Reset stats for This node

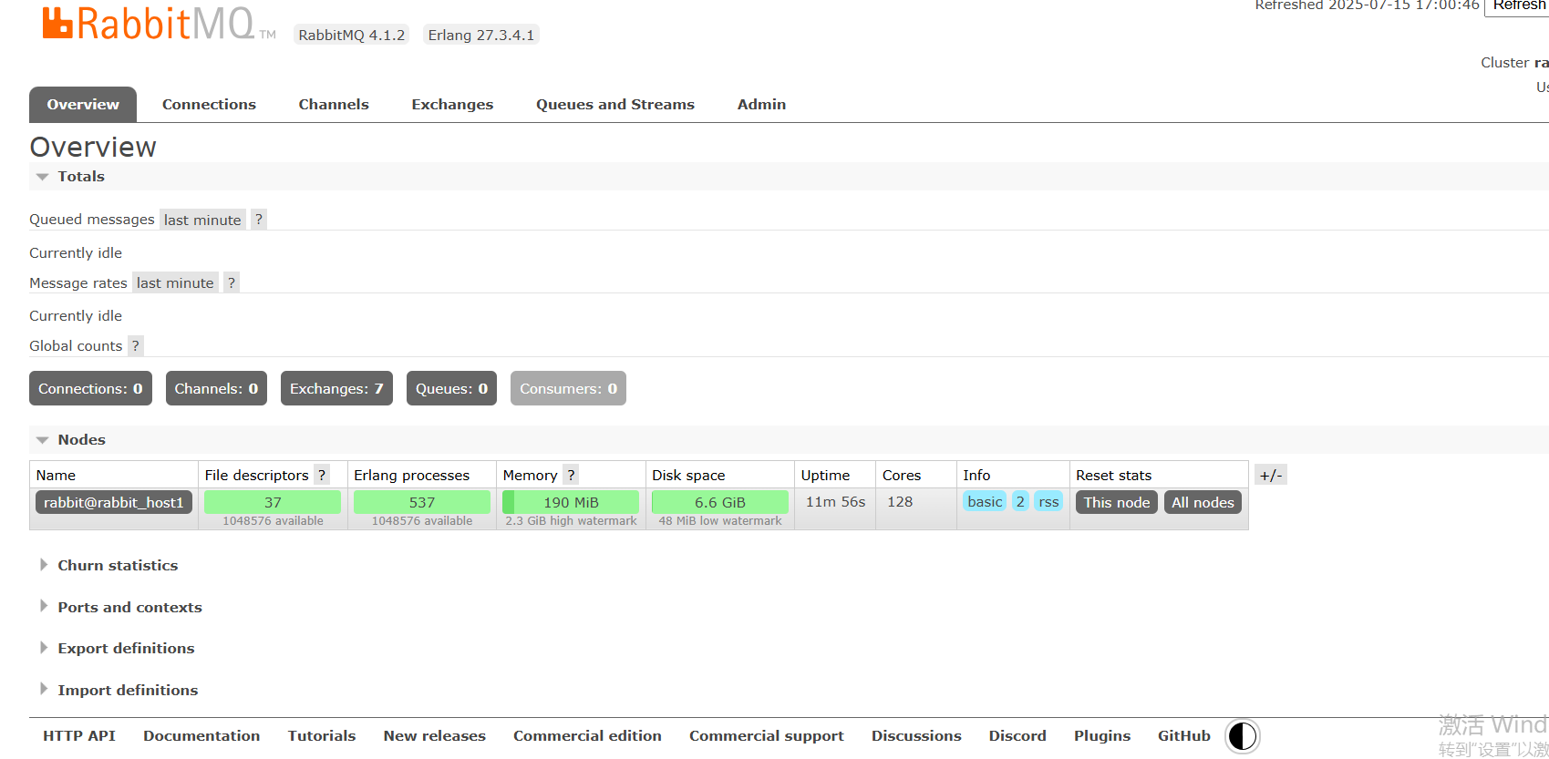[x=1117, y=503]
